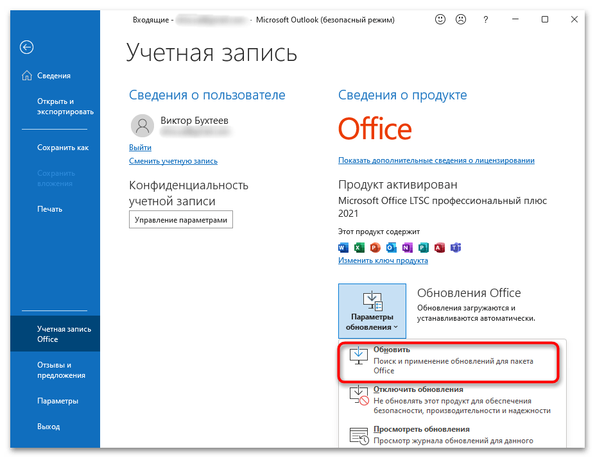Go to Открыть и экспортировать
The width and height of the screenshot is (595, 458).
(x=55, y=106)
